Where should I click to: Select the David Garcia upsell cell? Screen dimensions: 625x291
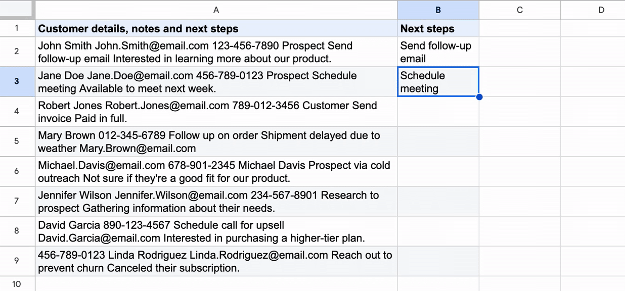[216, 231]
